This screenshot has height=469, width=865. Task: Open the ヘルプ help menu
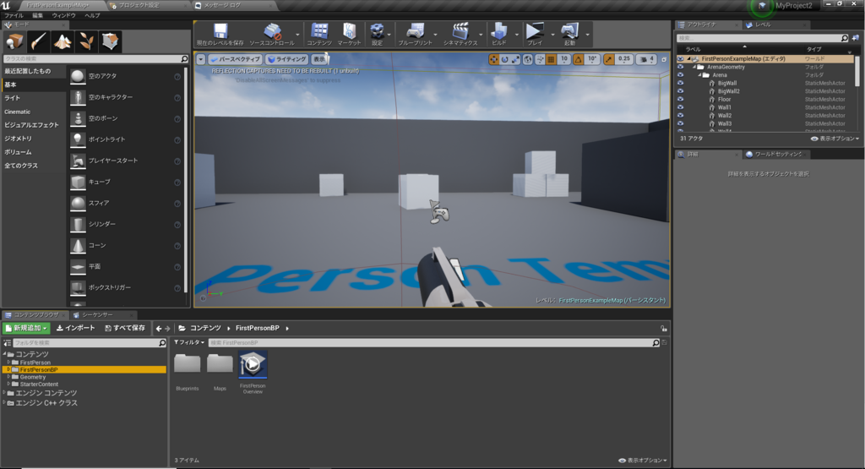92,15
